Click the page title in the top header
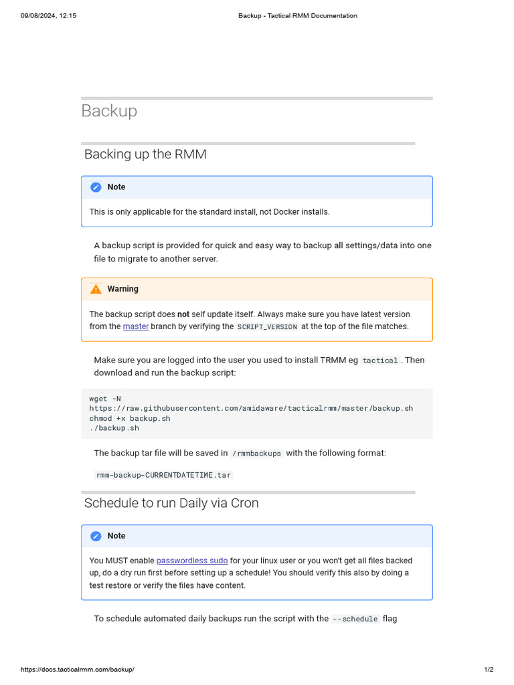514x685 pixels. tap(298, 15)
